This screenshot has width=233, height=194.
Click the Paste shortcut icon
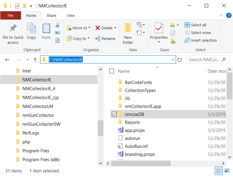(58, 40)
